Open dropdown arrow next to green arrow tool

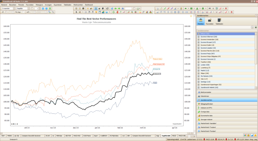[188, 8]
